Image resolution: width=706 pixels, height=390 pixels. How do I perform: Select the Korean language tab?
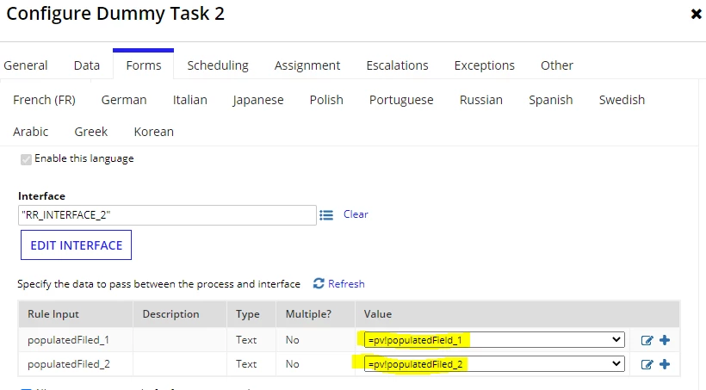[x=153, y=132]
